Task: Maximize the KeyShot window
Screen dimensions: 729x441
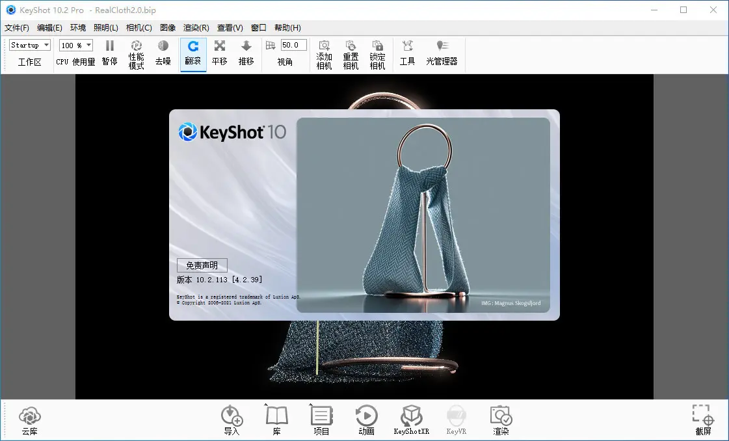Action: [683, 10]
